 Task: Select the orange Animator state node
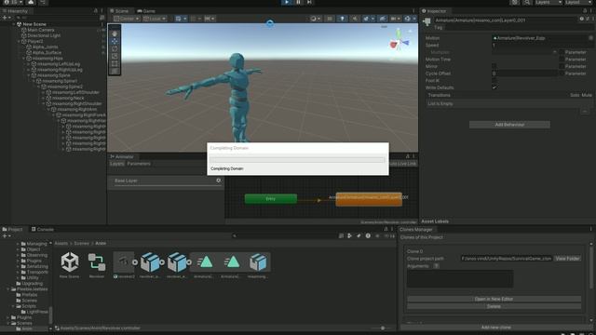(x=369, y=199)
